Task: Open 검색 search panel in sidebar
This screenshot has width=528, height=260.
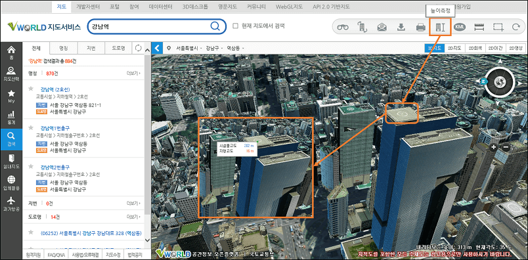Action: 11,139
